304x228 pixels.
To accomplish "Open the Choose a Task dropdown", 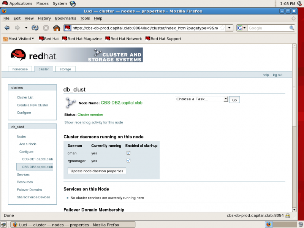I will (201, 99).
